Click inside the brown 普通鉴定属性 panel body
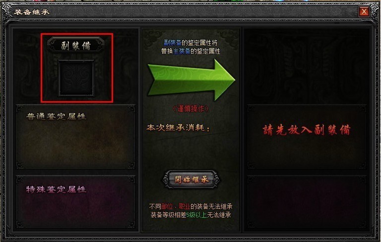Viewport: 381px width, 242px height. point(75,145)
